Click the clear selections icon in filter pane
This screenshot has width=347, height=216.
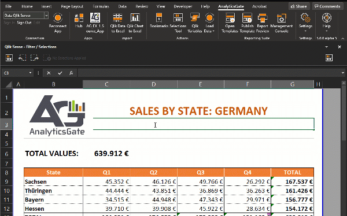coord(47,58)
